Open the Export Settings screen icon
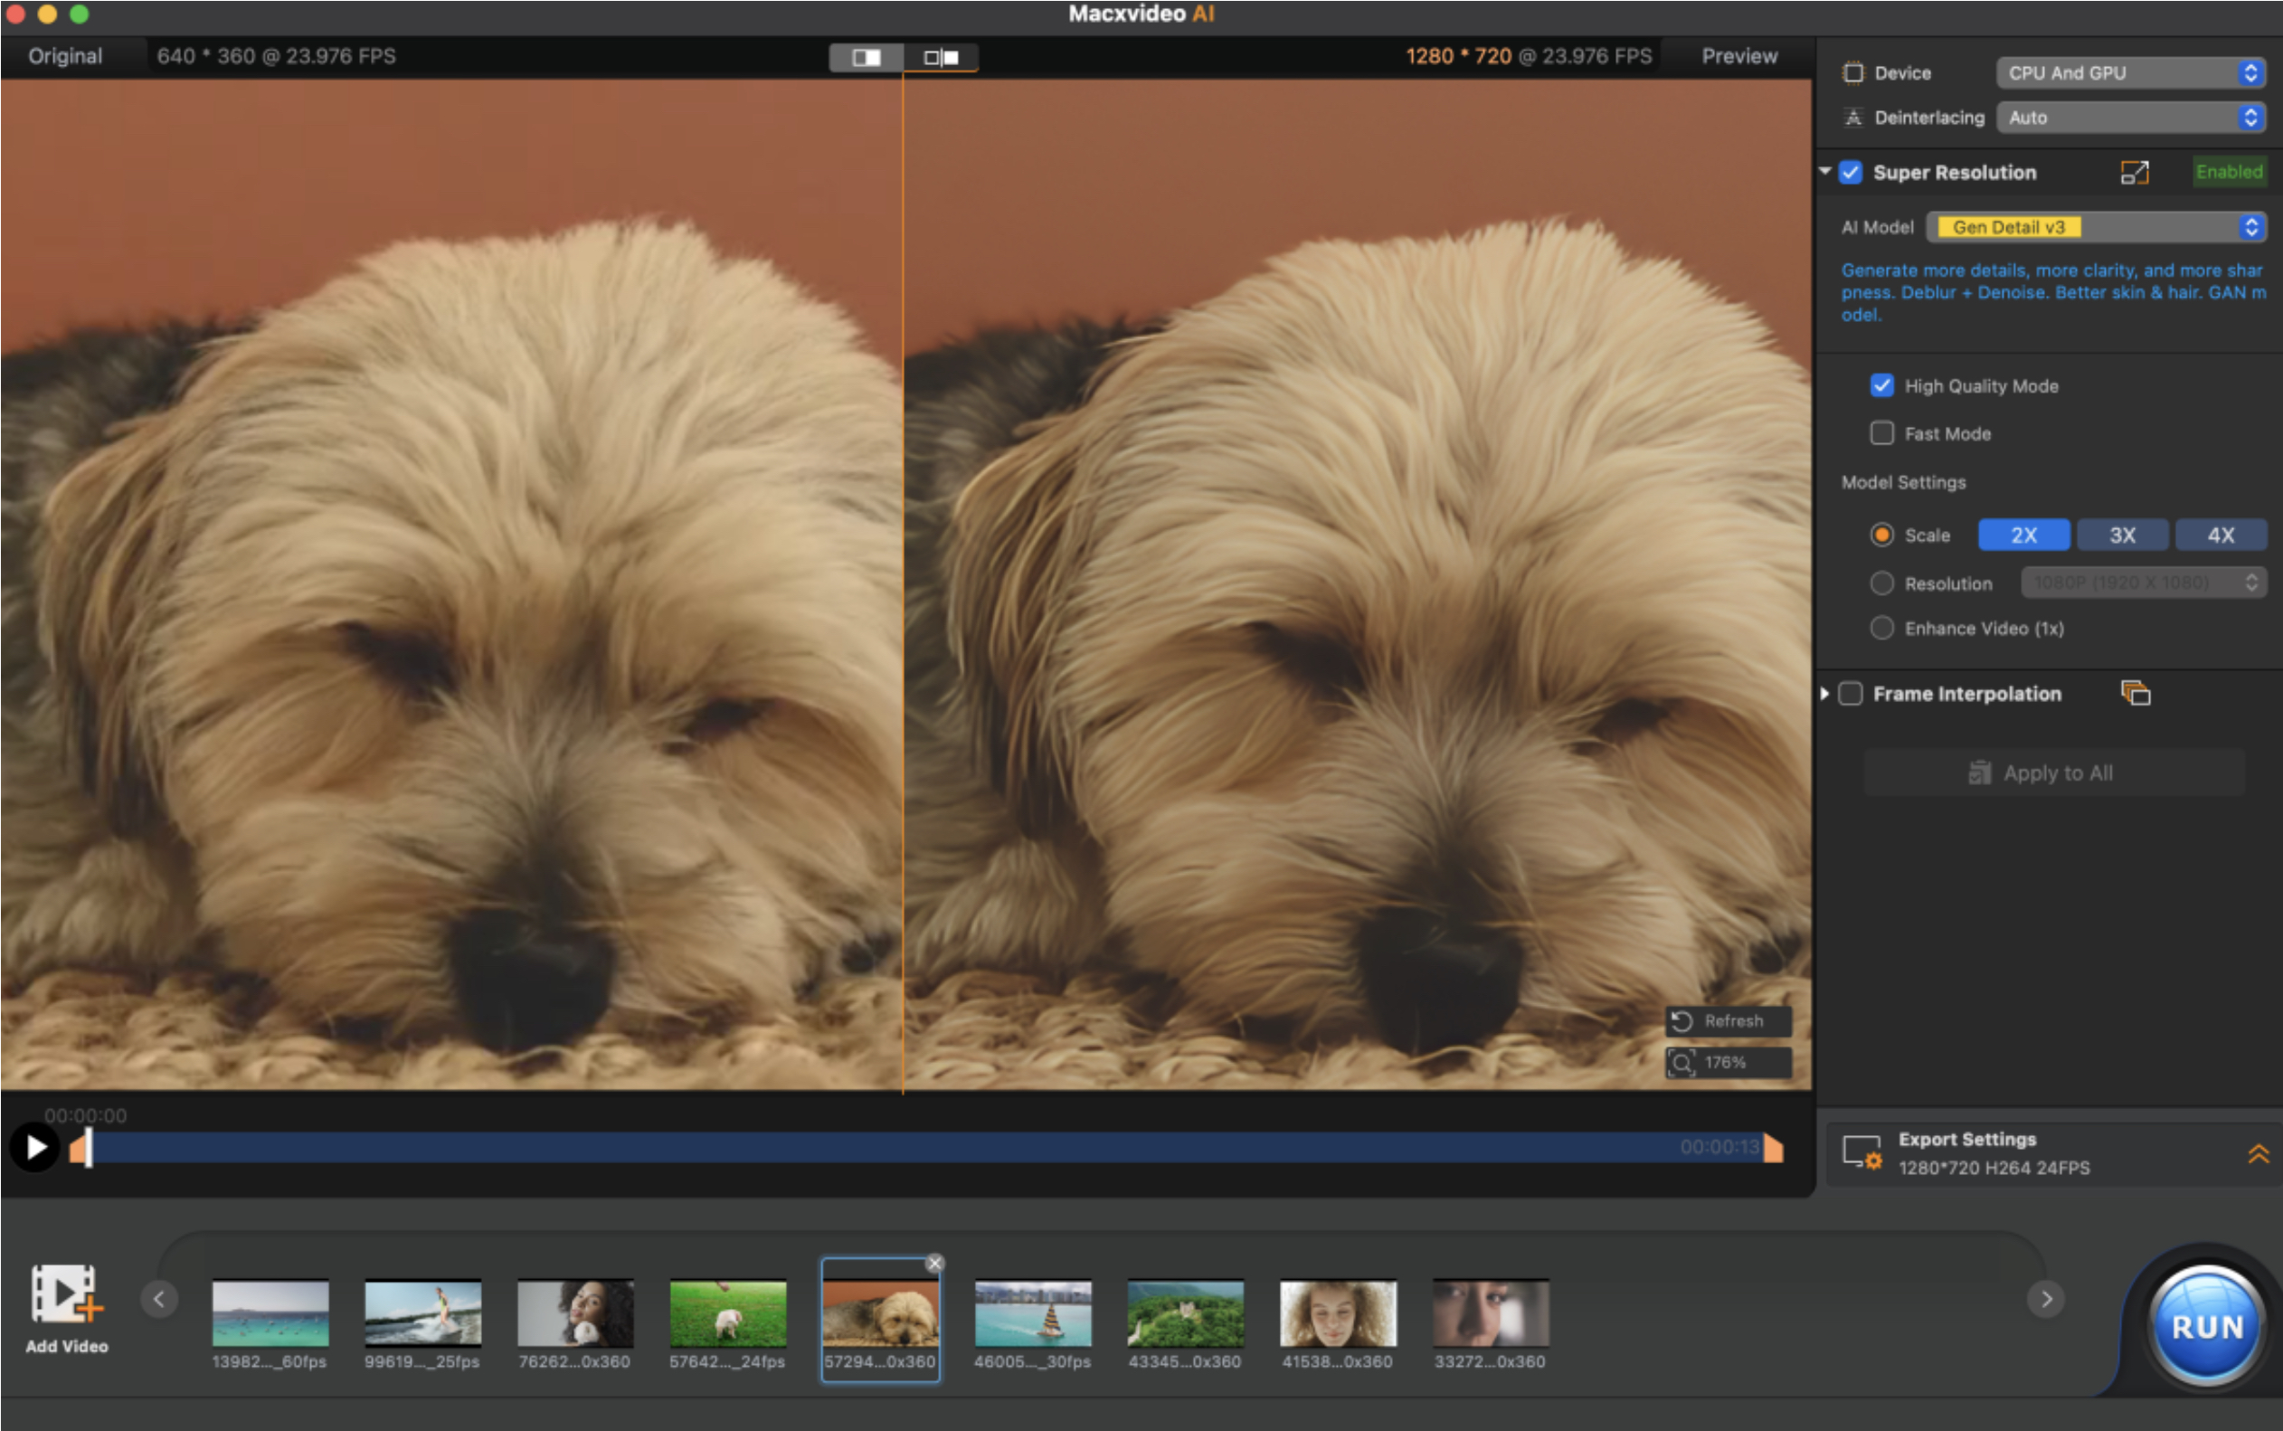 click(x=1861, y=1153)
